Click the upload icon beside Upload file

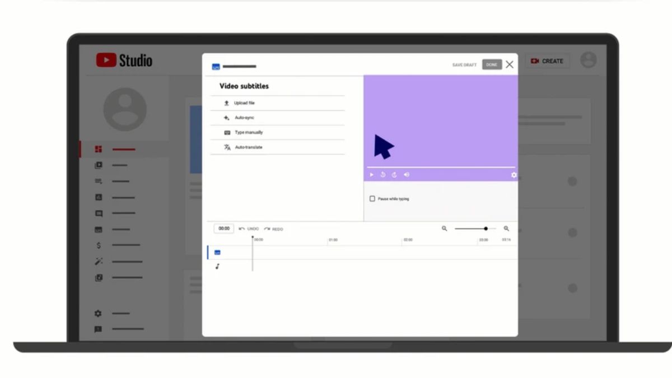click(x=226, y=103)
